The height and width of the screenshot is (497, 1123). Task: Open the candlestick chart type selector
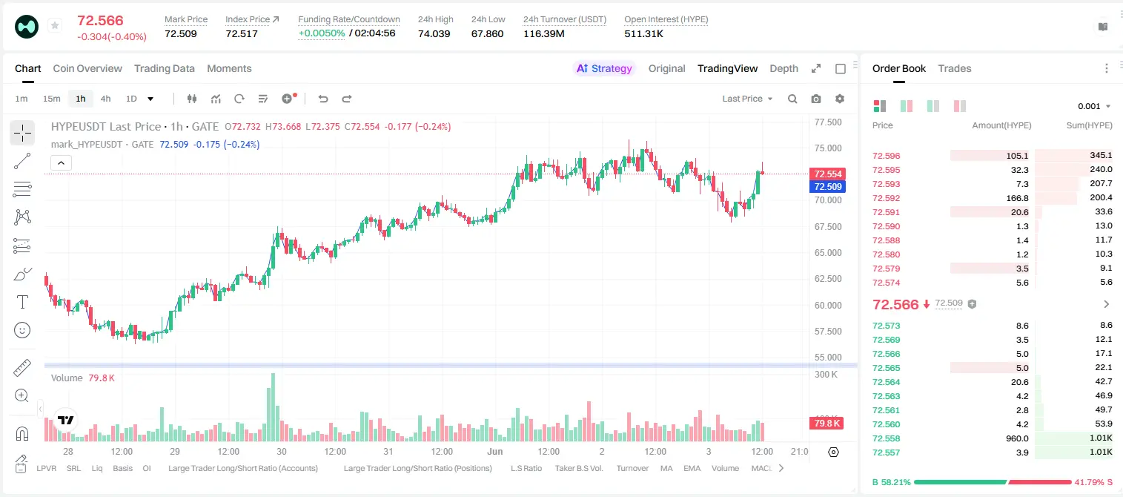192,99
